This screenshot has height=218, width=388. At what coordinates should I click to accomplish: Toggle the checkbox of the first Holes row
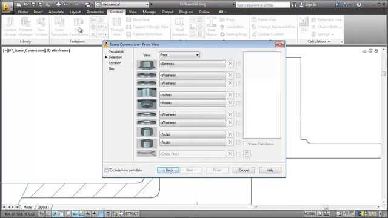(238, 95)
